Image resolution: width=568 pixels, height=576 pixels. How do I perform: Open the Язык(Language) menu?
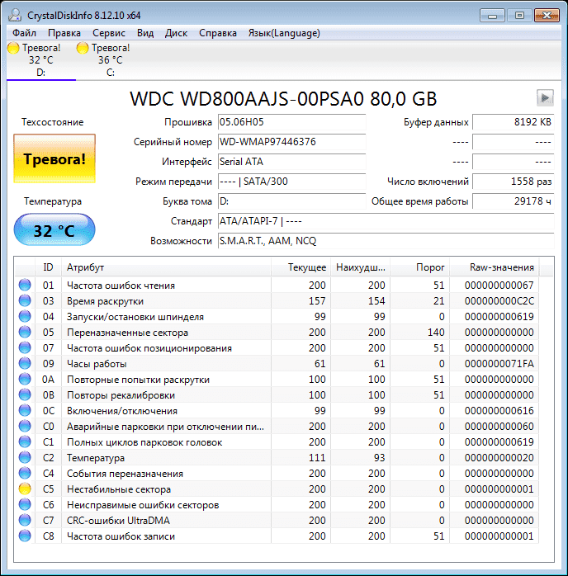tap(284, 33)
